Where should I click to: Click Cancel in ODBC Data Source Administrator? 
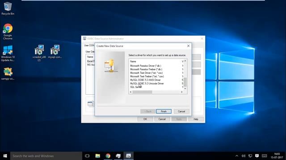(x=162, y=119)
